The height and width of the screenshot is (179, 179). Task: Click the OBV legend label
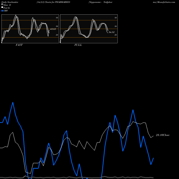[x=6, y=11]
